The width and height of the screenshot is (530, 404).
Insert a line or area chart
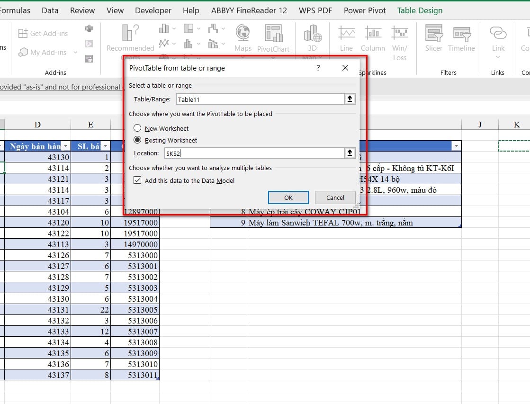163,43
